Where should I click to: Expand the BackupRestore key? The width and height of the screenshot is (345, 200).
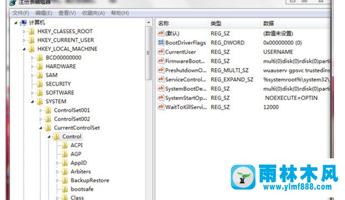coord(57,180)
